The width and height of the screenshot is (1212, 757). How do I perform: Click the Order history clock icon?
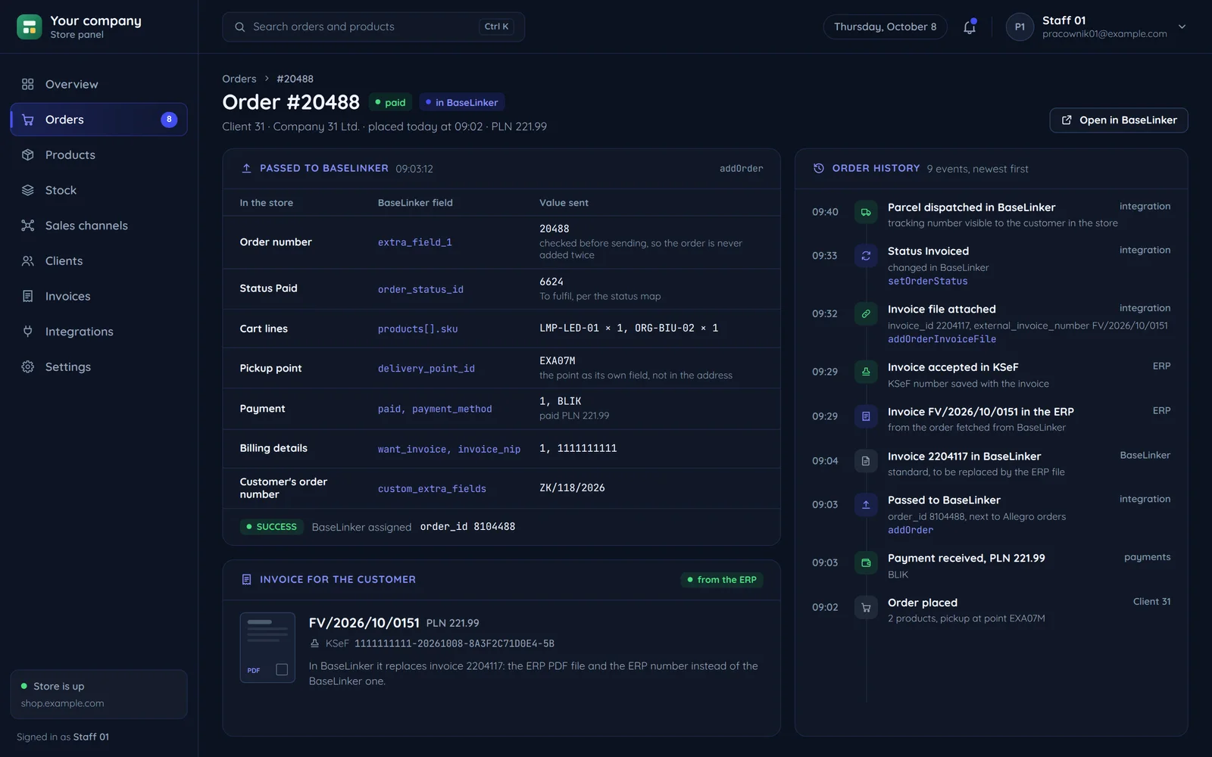[818, 168]
